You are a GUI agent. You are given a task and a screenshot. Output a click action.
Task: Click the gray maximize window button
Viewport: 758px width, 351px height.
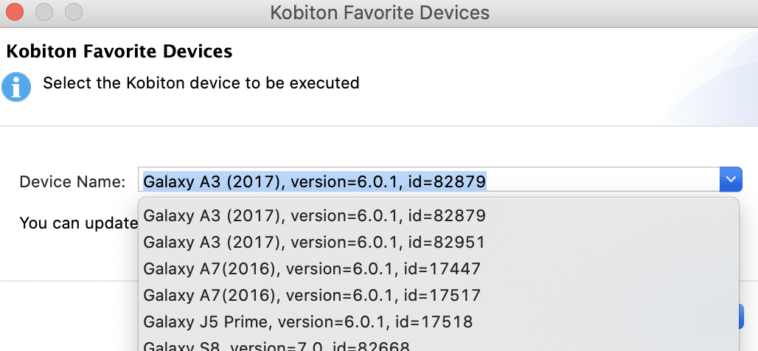[74, 13]
